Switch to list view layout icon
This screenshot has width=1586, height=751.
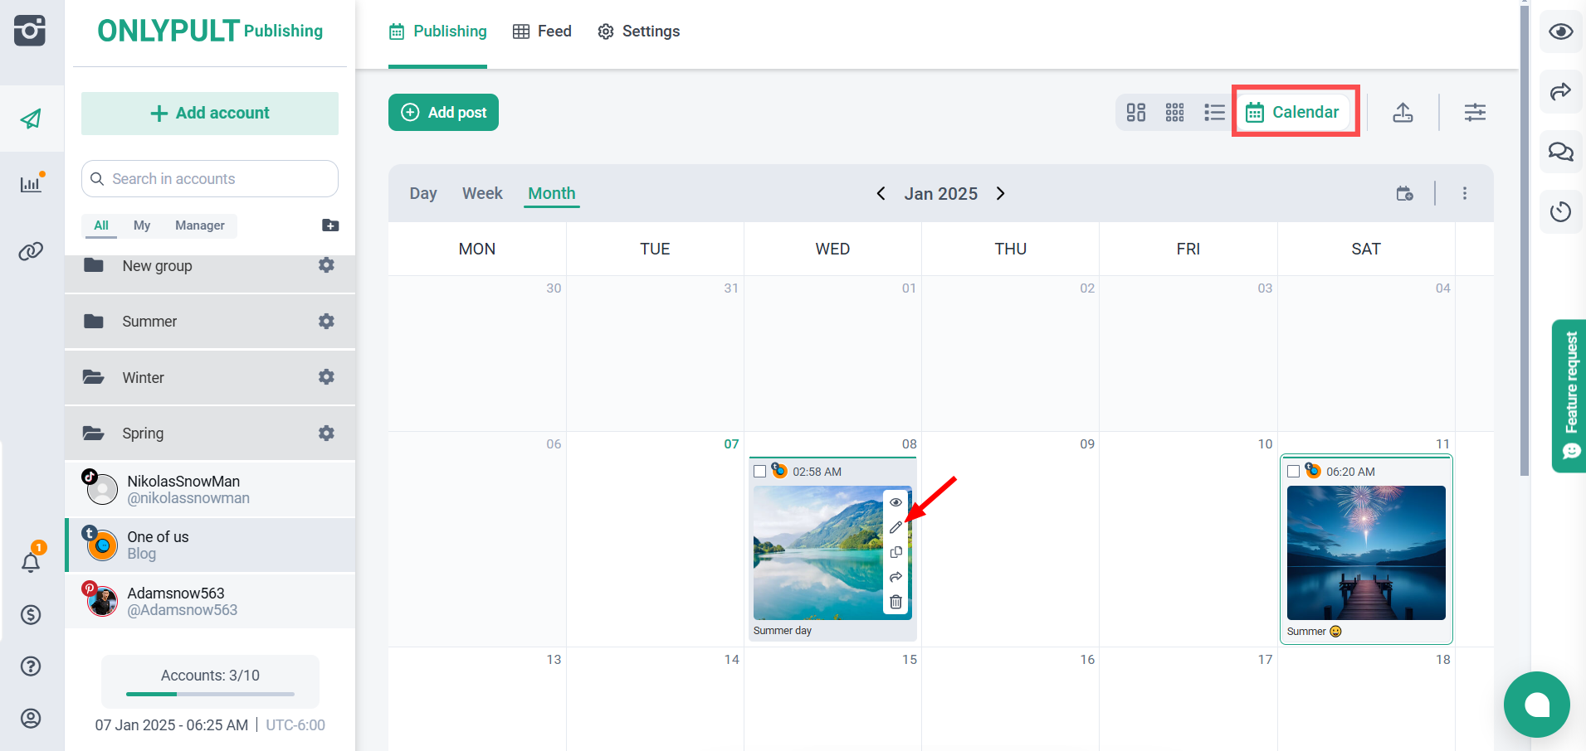coord(1214,113)
